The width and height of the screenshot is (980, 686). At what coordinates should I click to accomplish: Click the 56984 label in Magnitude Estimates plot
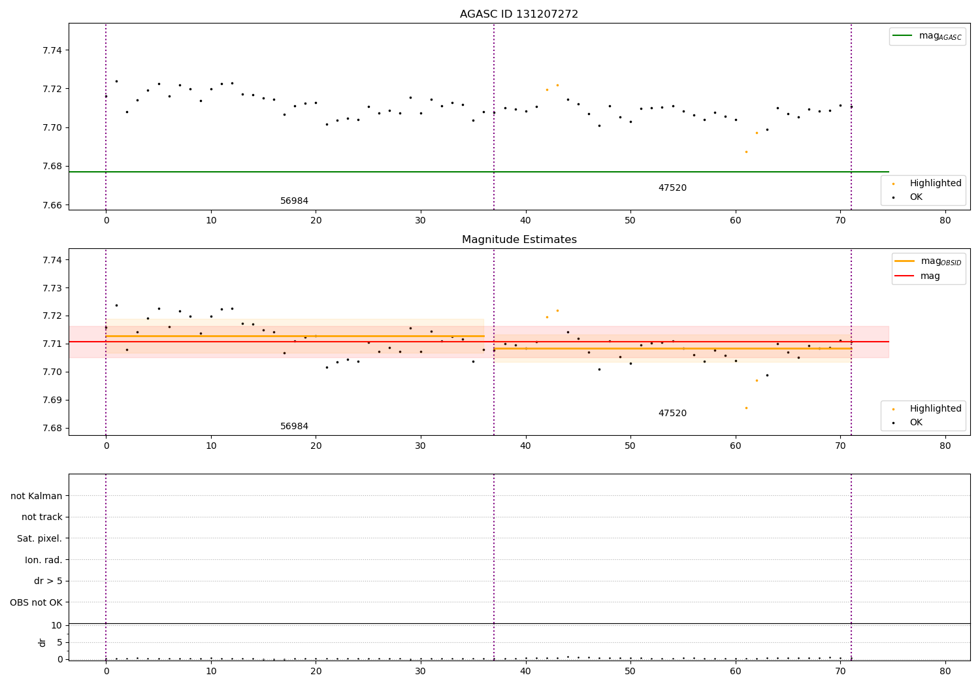click(x=294, y=427)
